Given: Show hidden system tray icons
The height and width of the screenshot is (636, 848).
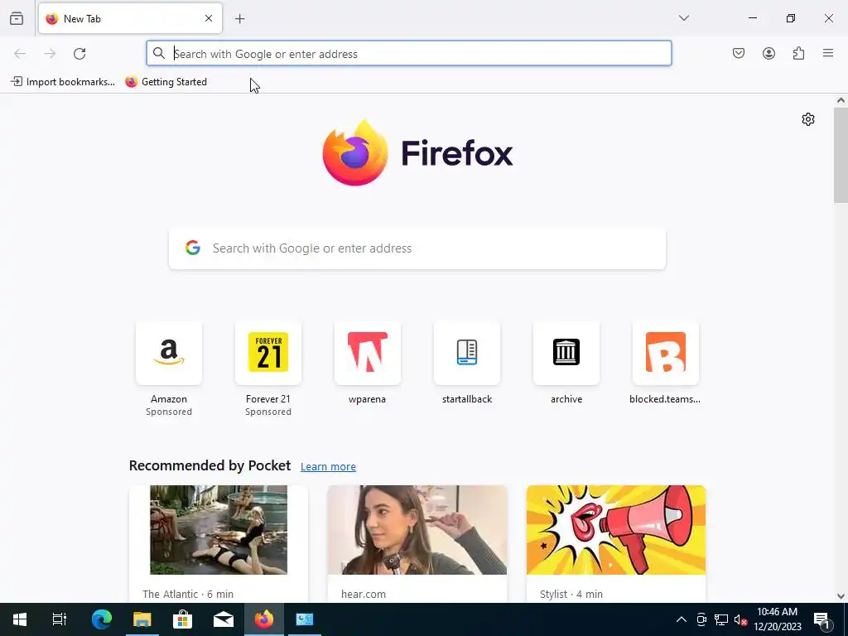Looking at the screenshot, I should pos(682,619).
